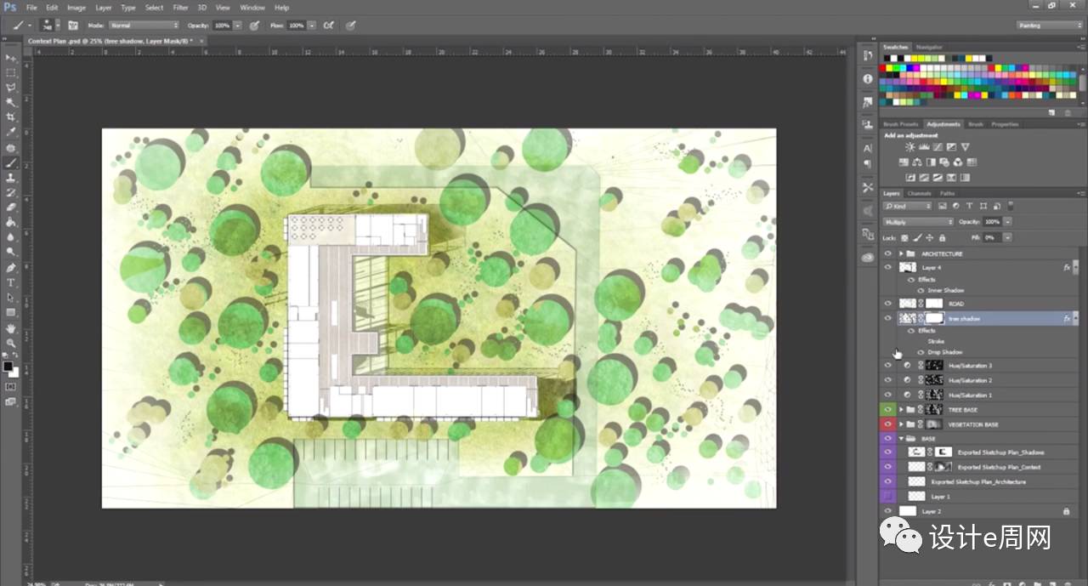Screen dimensions: 1088x586
Task: Lock transparent pixels in Layers panel
Action: 904,237
